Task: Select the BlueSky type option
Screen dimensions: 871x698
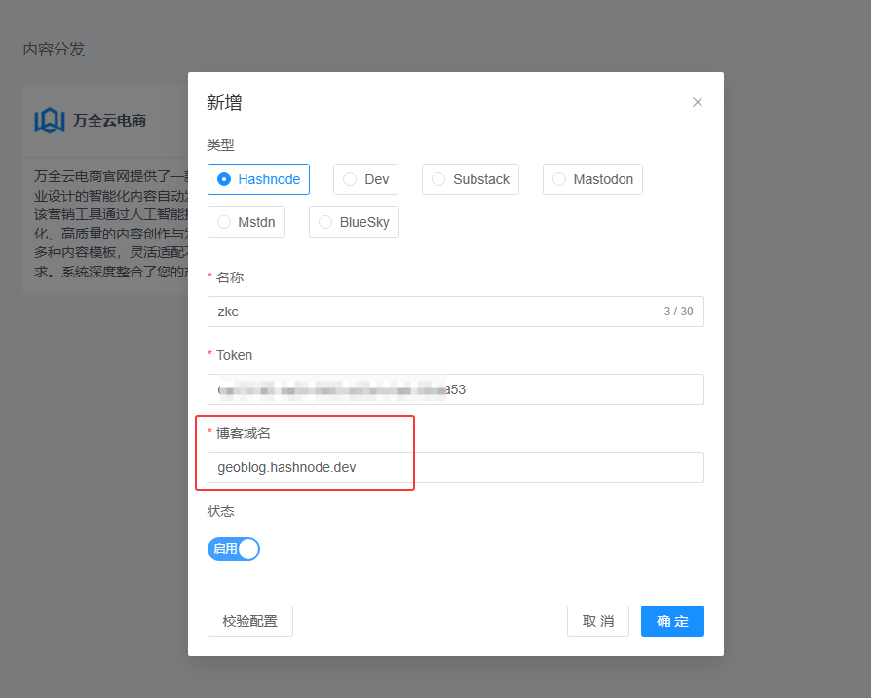Action: (354, 222)
